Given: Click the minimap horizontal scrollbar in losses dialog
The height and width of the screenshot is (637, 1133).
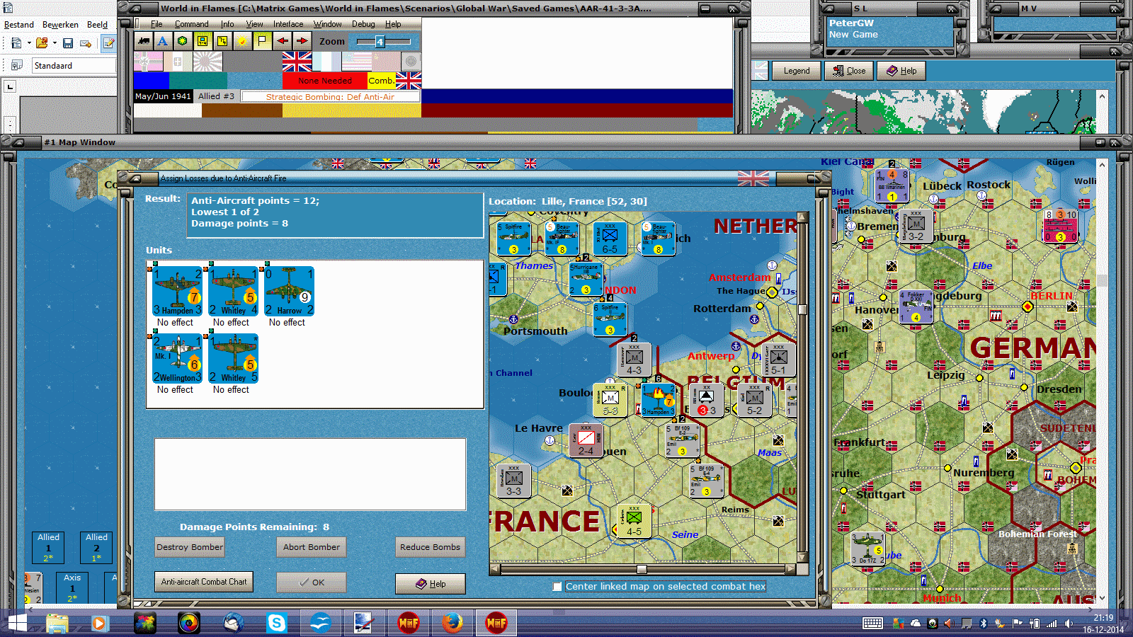Looking at the screenshot, I should click(x=643, y=569).
